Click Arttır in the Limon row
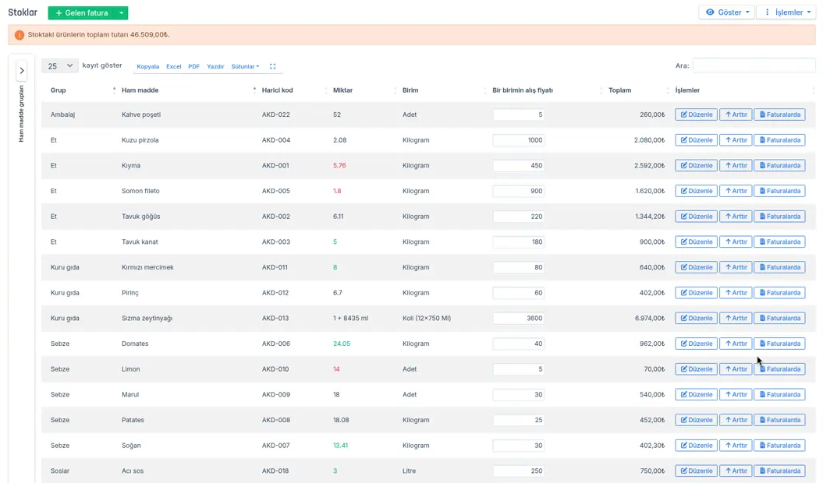The width and height of the screenshot is (823, 483). 736,369
